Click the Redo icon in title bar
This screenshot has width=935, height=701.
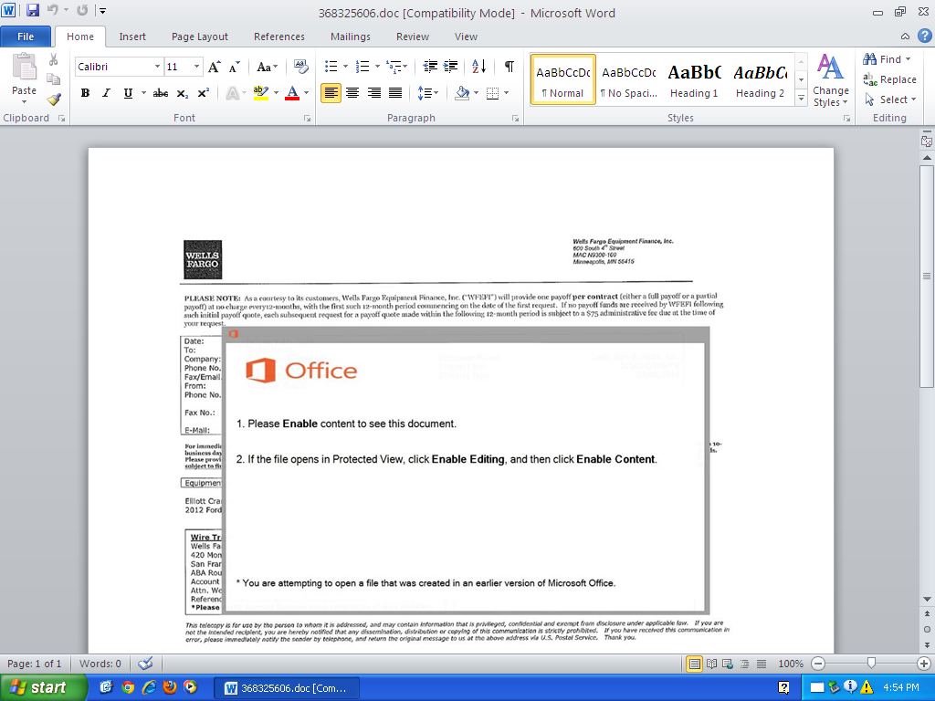(x=82, y=10)
